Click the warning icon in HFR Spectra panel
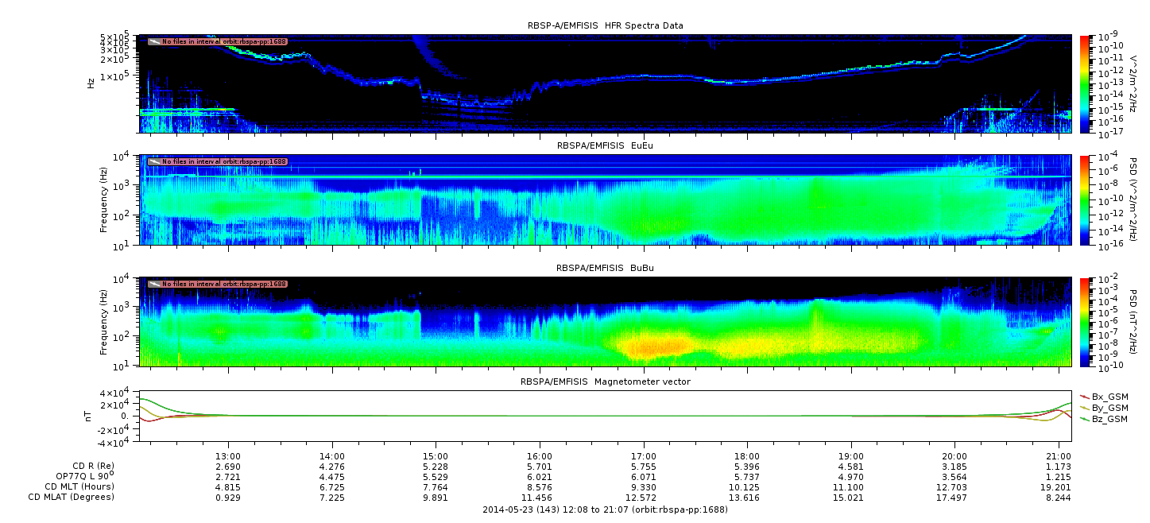Viewport: 1150px width, 523px height. (x=154, y=41)
